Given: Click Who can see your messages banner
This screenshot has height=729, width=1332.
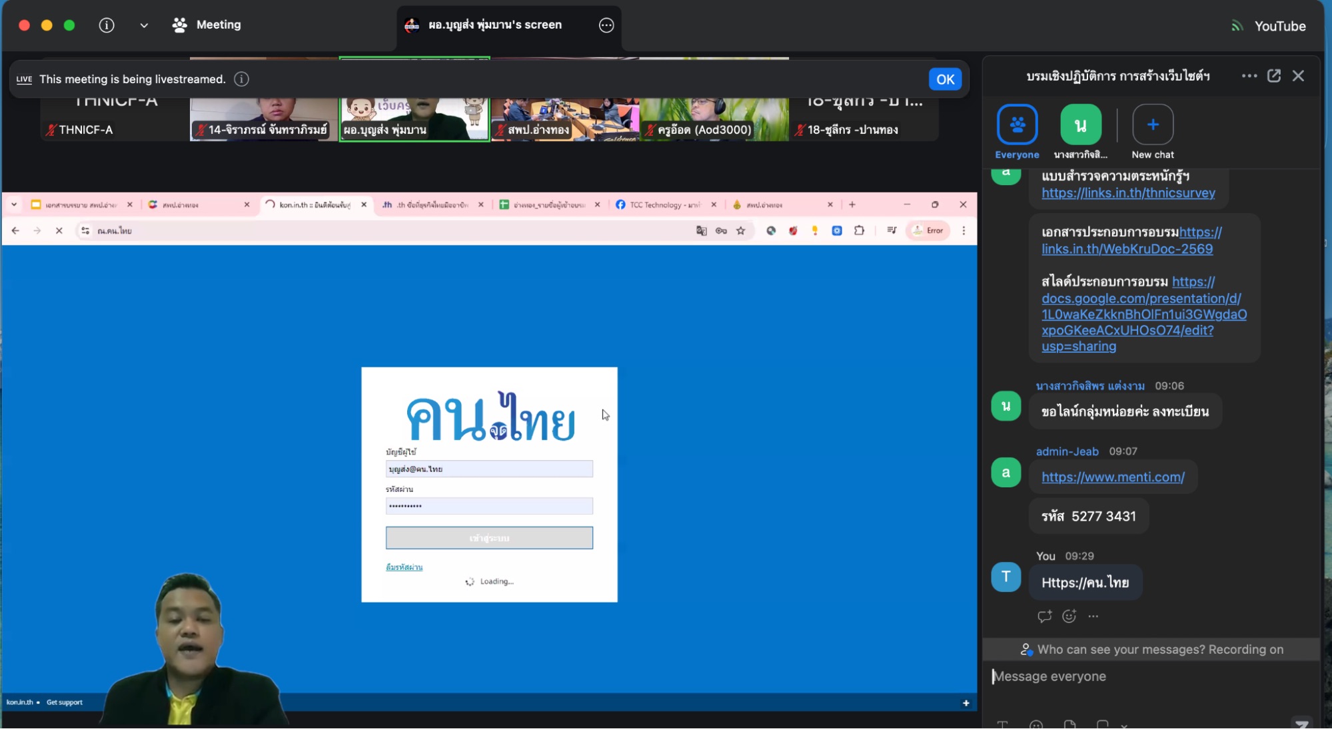Looking at the screenshot, I should (1151, 650).
